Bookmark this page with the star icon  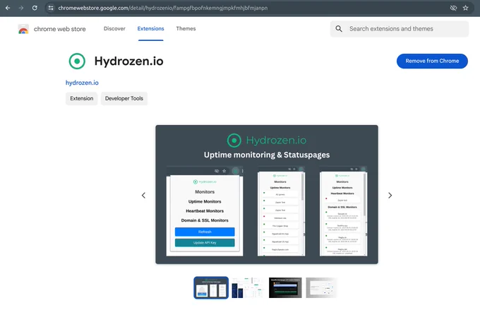click(466, 8)
